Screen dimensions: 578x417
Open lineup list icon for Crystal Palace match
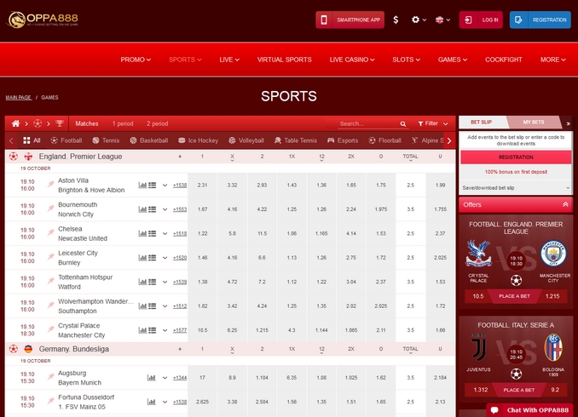[x=153, y=330]
